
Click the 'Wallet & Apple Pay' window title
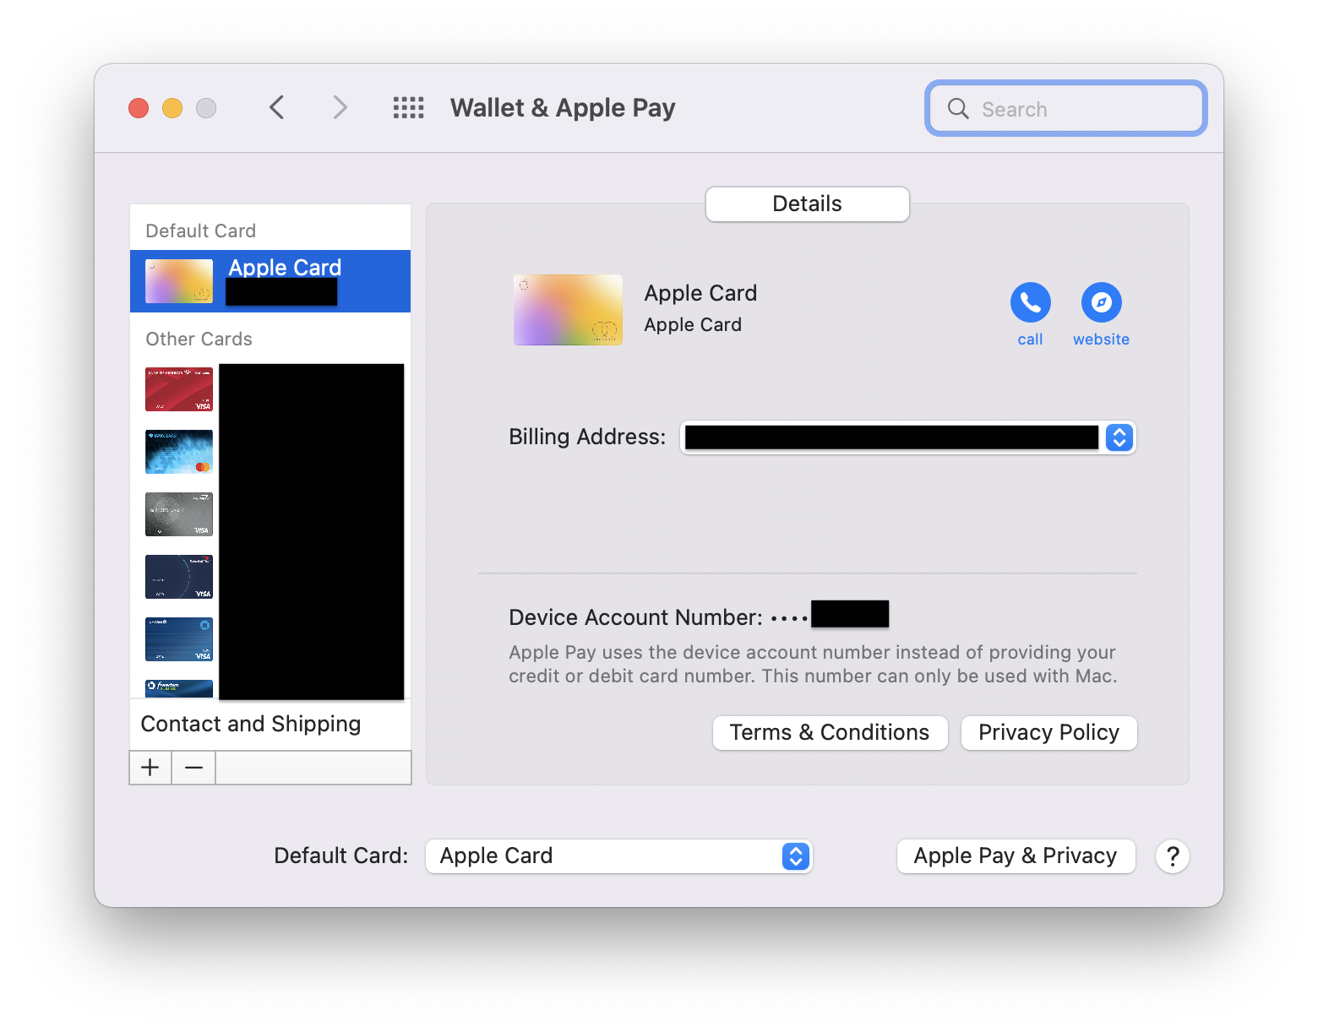tap(563, 108)
